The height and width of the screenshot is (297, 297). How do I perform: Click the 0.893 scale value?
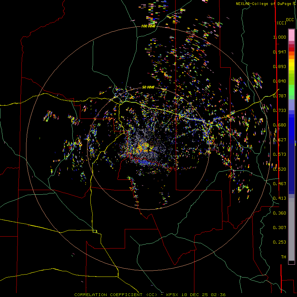coord(280,66)
